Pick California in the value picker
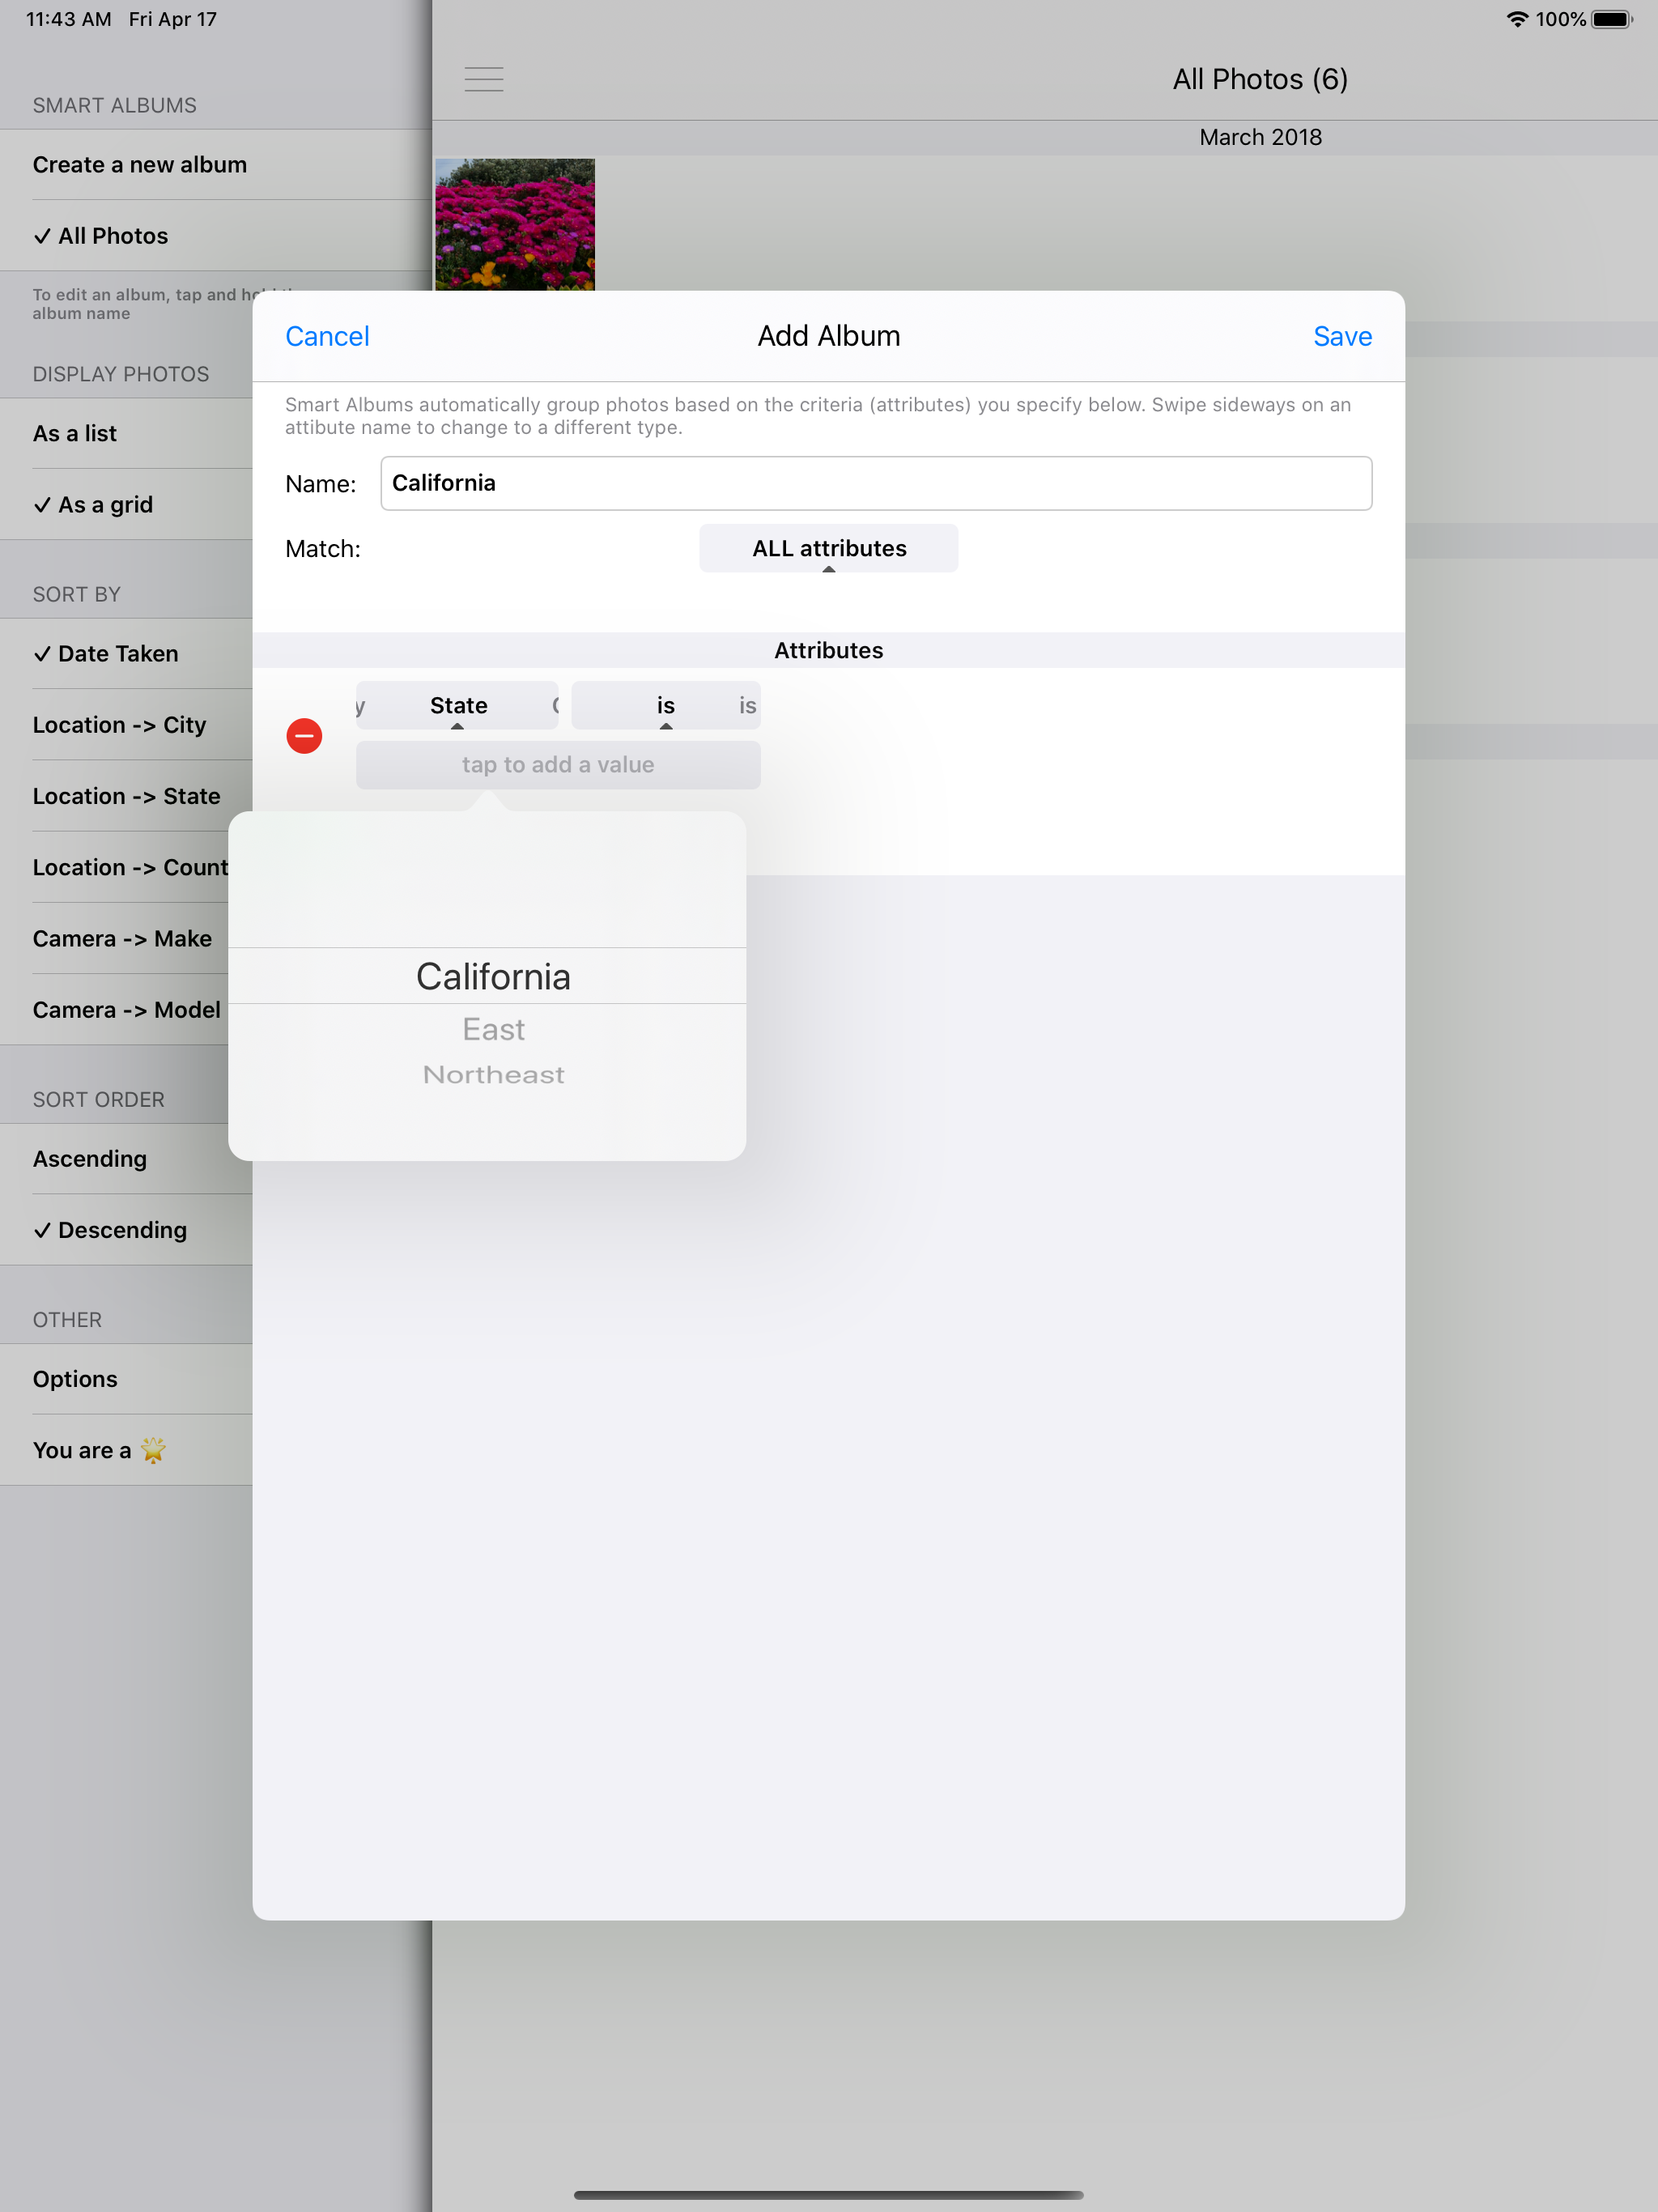 [493, 976]
